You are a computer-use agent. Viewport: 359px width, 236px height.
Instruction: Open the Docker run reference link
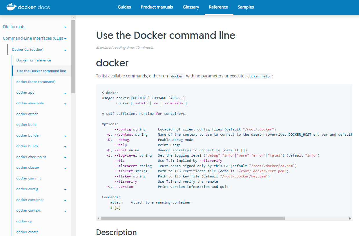click(33, 60)
